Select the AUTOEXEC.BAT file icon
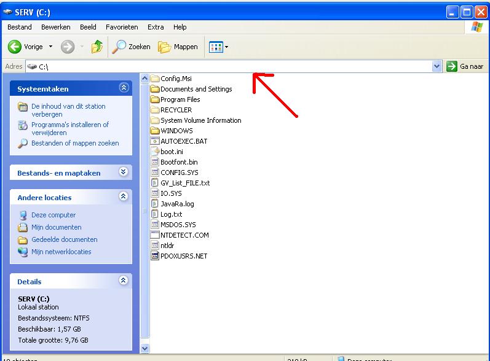This screenshot has height=361, width=490. [155, 141]
